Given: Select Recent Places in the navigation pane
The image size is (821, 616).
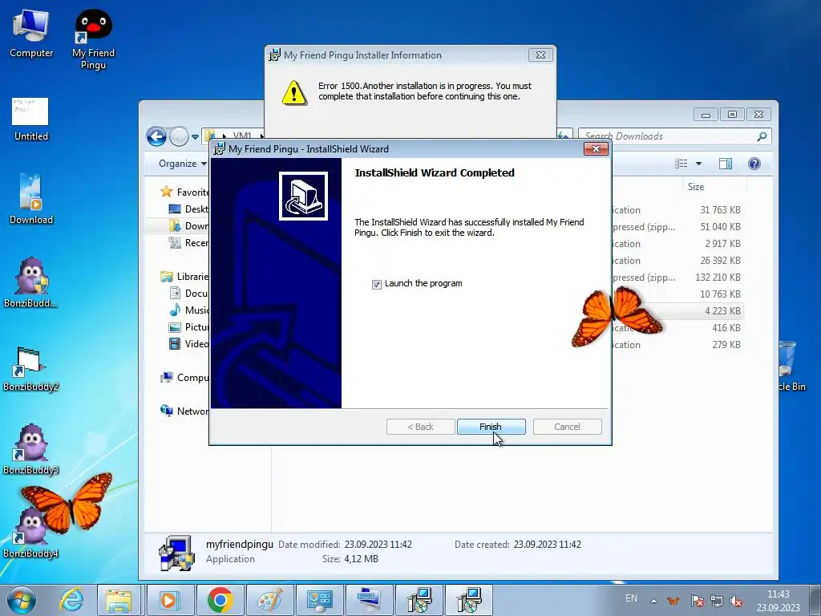Looking at the screenshot, I should [189, 242].
